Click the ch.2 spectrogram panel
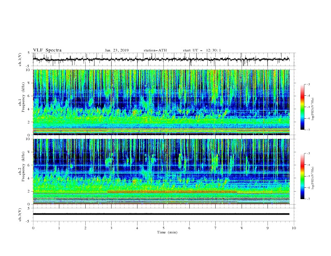This screenshot has width=331, height=256. [161, 172]
